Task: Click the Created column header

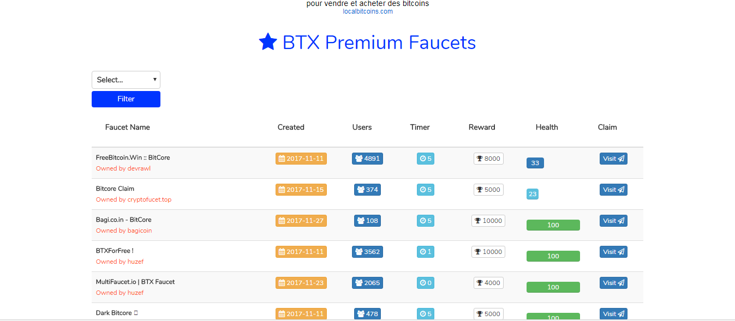Action: click(291, 127)
